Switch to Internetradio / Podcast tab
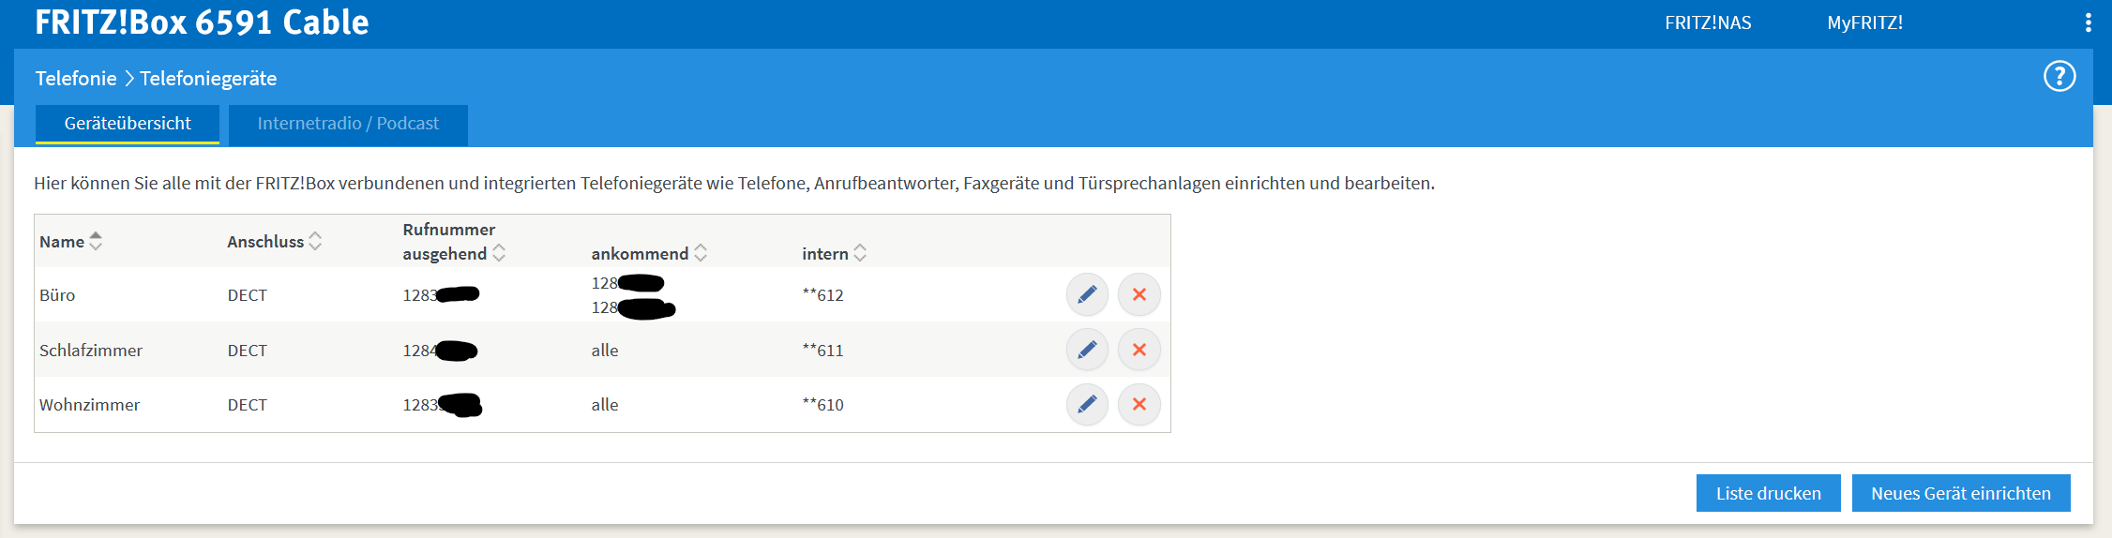The width and height of the screenshot is (2112, 538). 348,124
